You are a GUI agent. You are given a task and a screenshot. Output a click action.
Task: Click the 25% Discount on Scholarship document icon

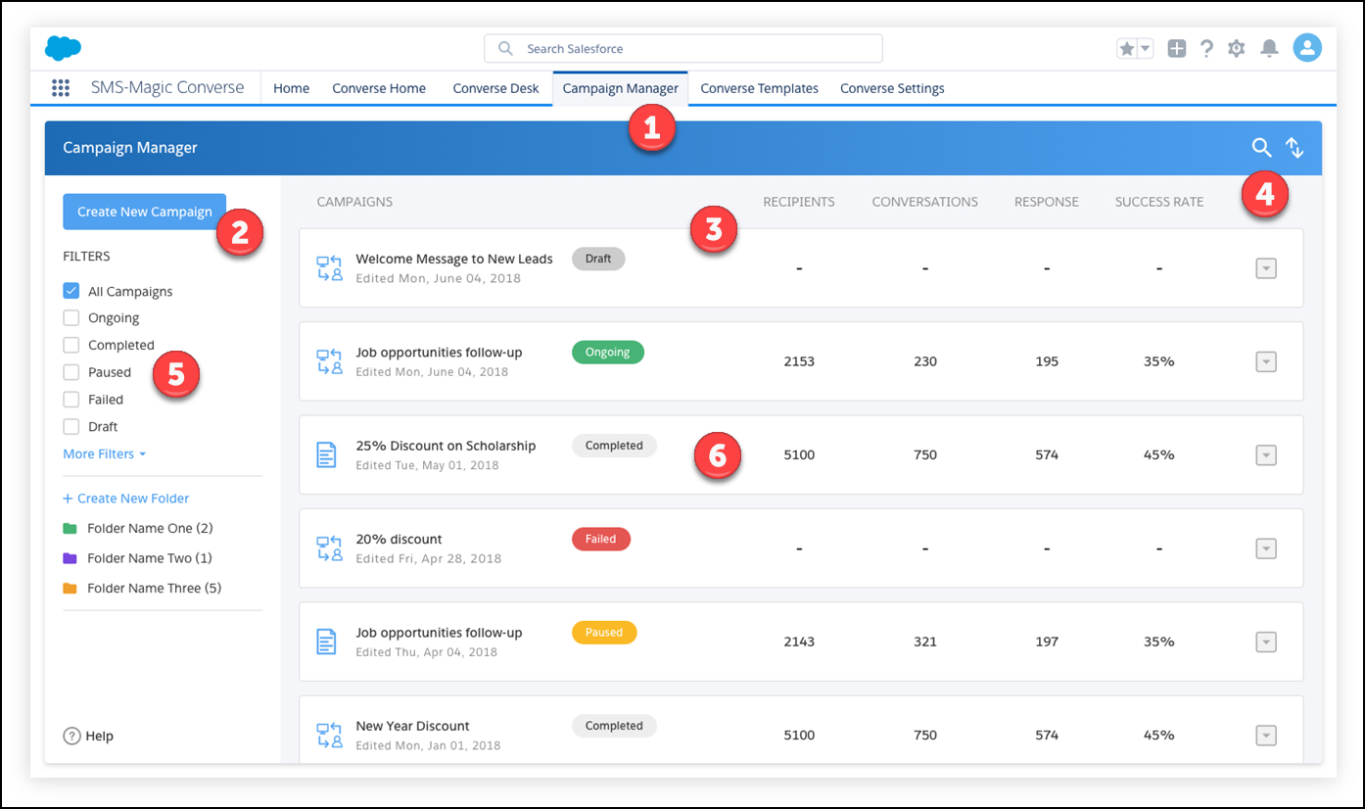326,454
